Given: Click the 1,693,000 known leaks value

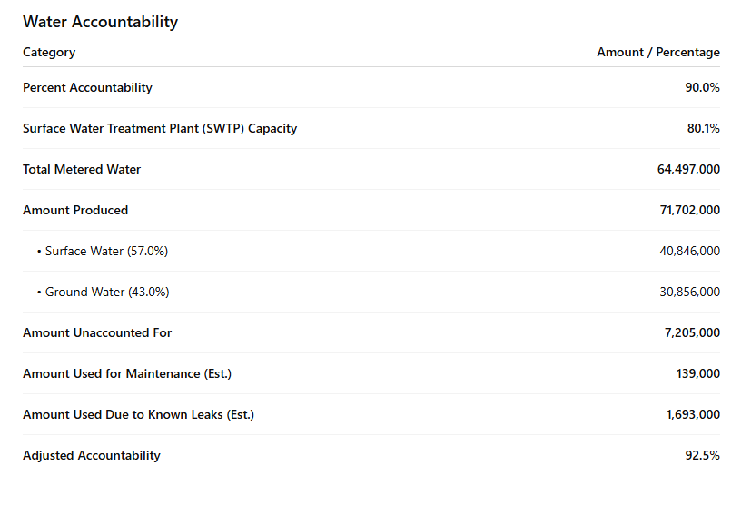Looking at the screenshot, I should [692, 415].
